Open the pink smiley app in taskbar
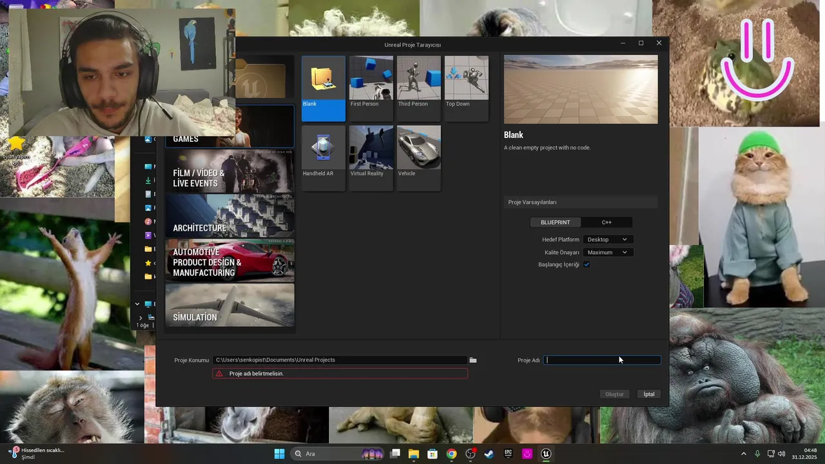The image size is (825, 464). [x=527, y=454]
